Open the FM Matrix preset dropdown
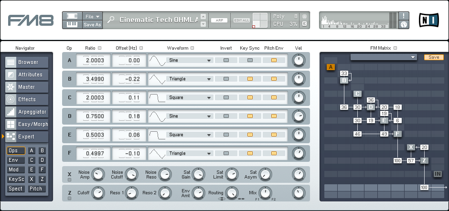The width and height of the screenshot is (449, 211). (x=384, y=57)
